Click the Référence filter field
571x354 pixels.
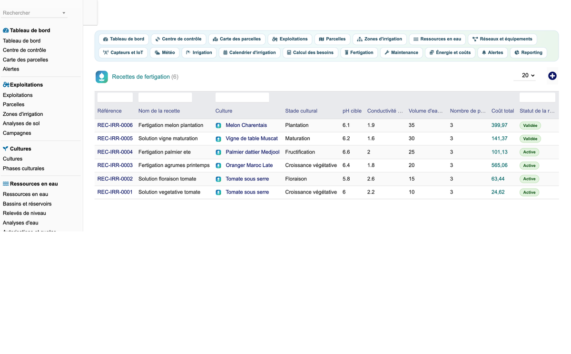115,98
